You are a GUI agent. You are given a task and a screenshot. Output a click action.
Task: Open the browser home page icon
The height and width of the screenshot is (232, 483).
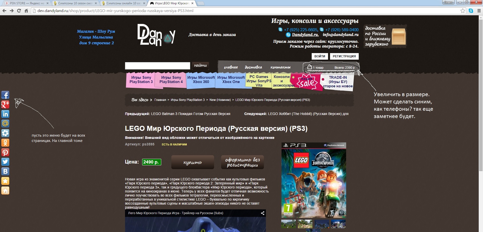pos(26,11)
